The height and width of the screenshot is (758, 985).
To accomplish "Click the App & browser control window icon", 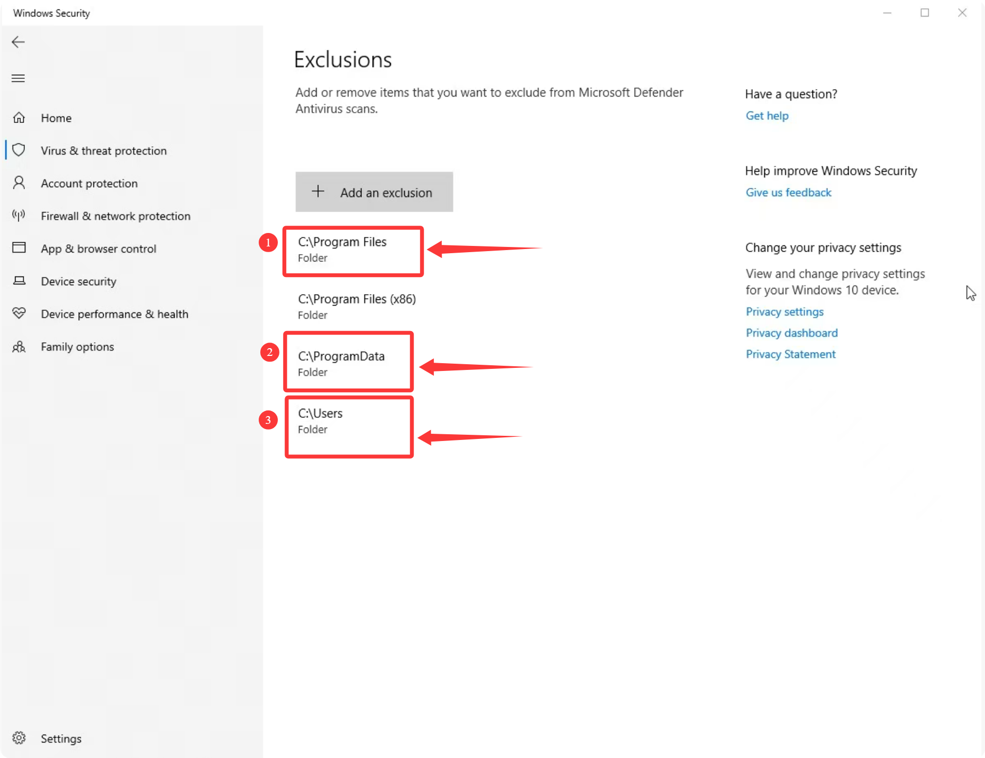I will click(19, 248).
